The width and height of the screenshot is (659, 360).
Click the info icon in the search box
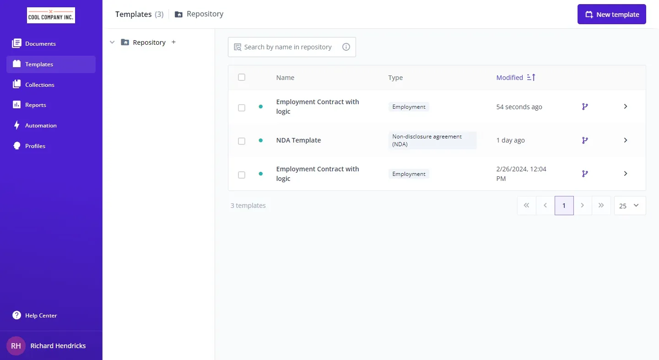(346, 47)
